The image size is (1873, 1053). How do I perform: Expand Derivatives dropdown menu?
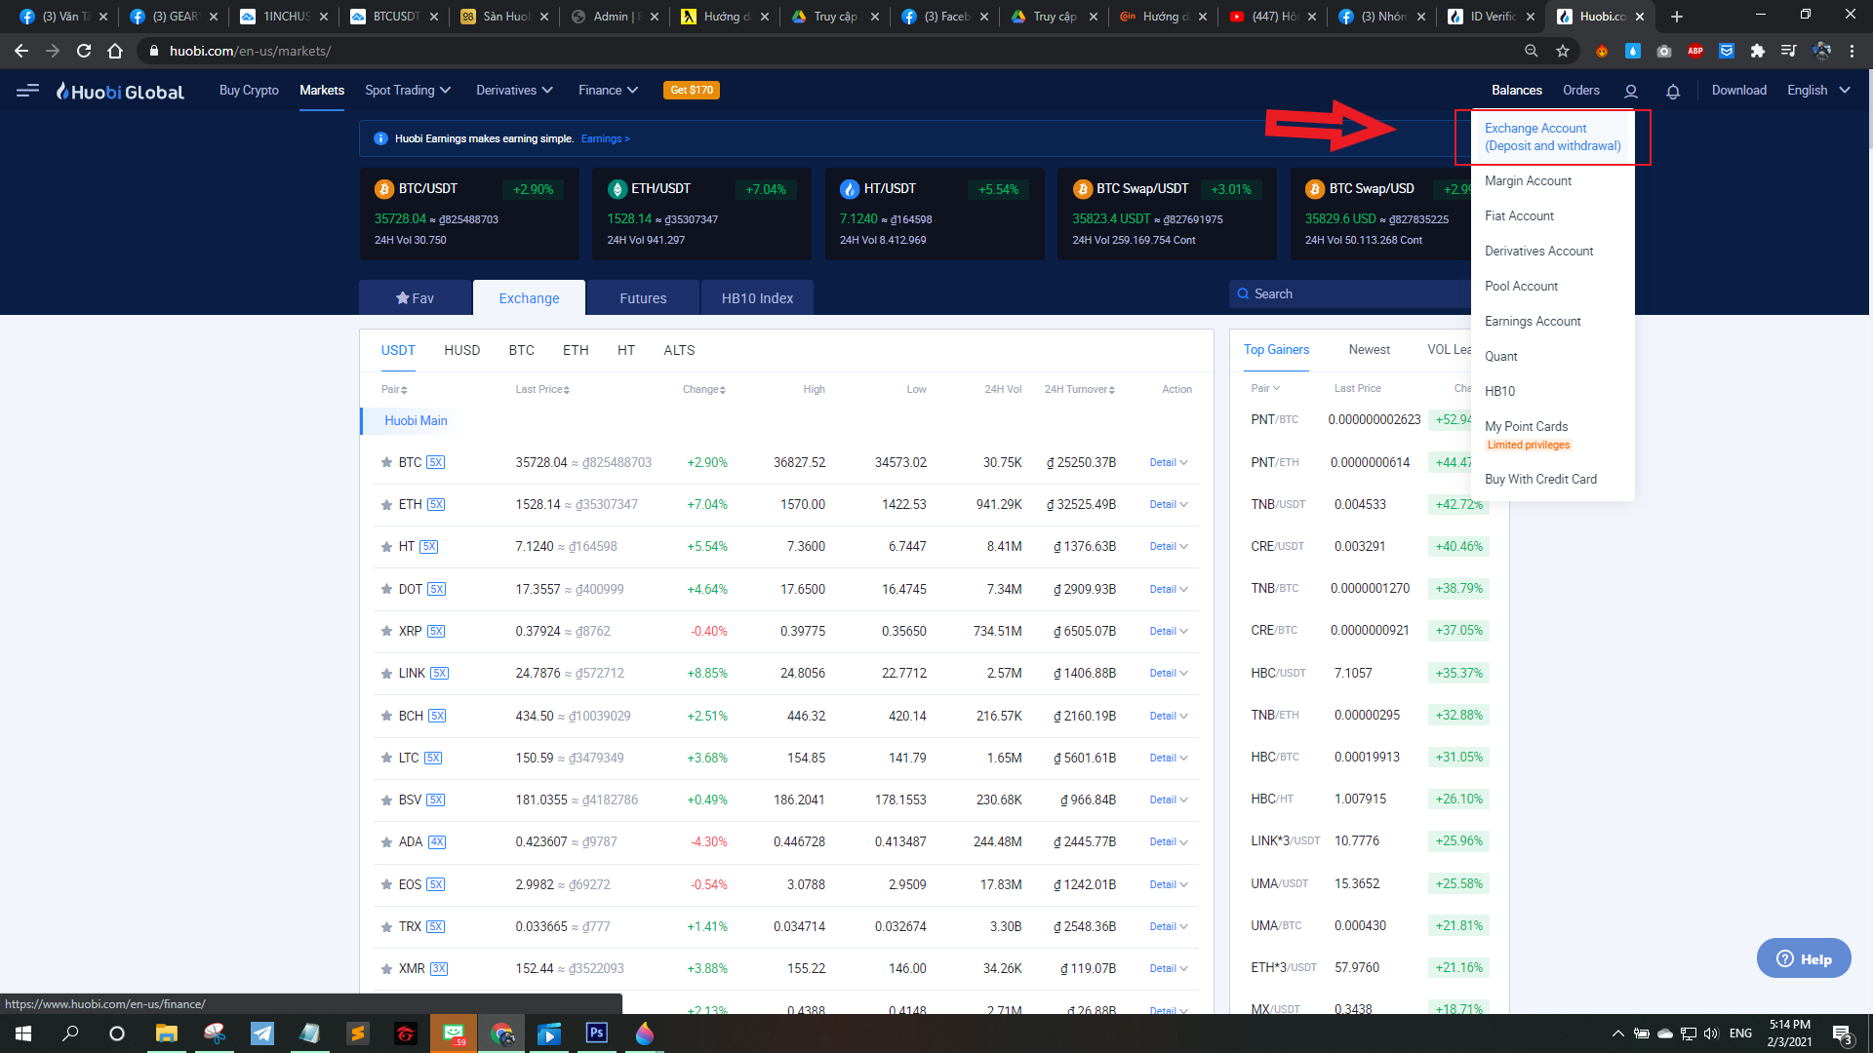(514, 90)
